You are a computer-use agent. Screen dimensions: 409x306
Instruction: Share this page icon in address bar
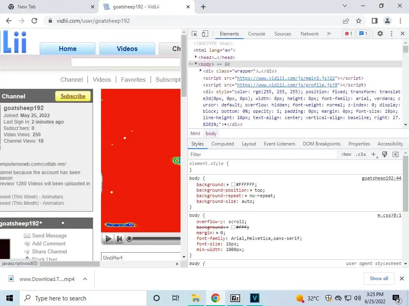pos(346,21)
